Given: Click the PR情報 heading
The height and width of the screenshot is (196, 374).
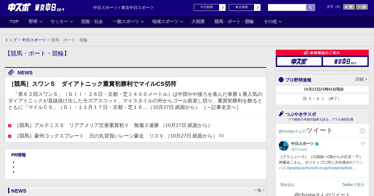Looking at the screenshot, I should click(18, 155).
